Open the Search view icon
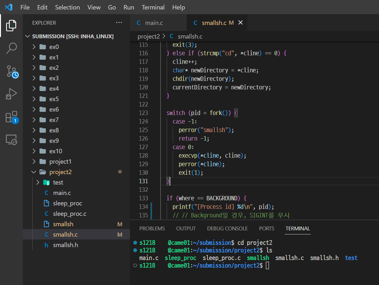Viewport: 379px width, 285px height. 11,48
